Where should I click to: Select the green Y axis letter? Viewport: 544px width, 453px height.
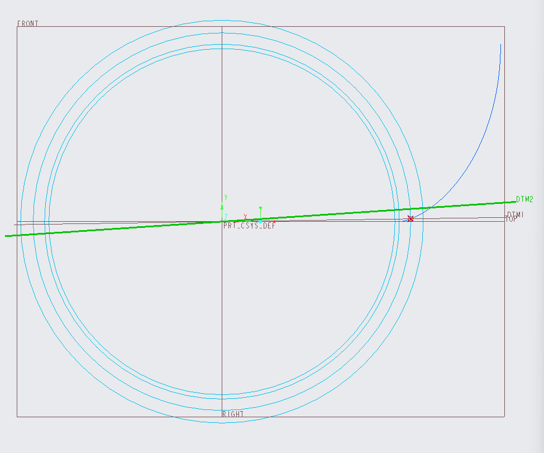pos(226,197)
